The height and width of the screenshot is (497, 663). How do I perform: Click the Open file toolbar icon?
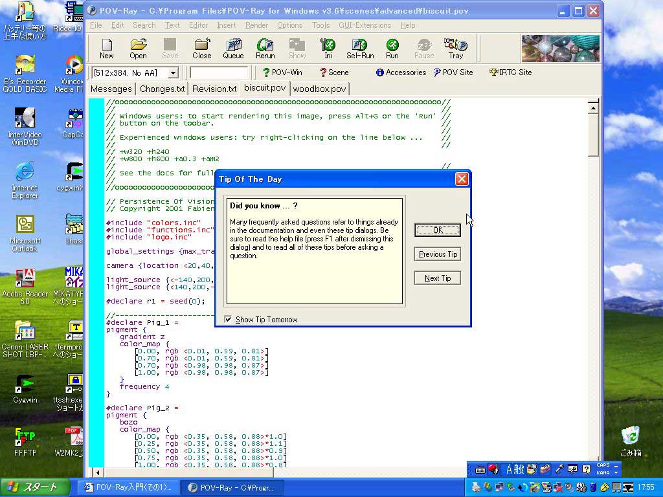coord(139,49)
